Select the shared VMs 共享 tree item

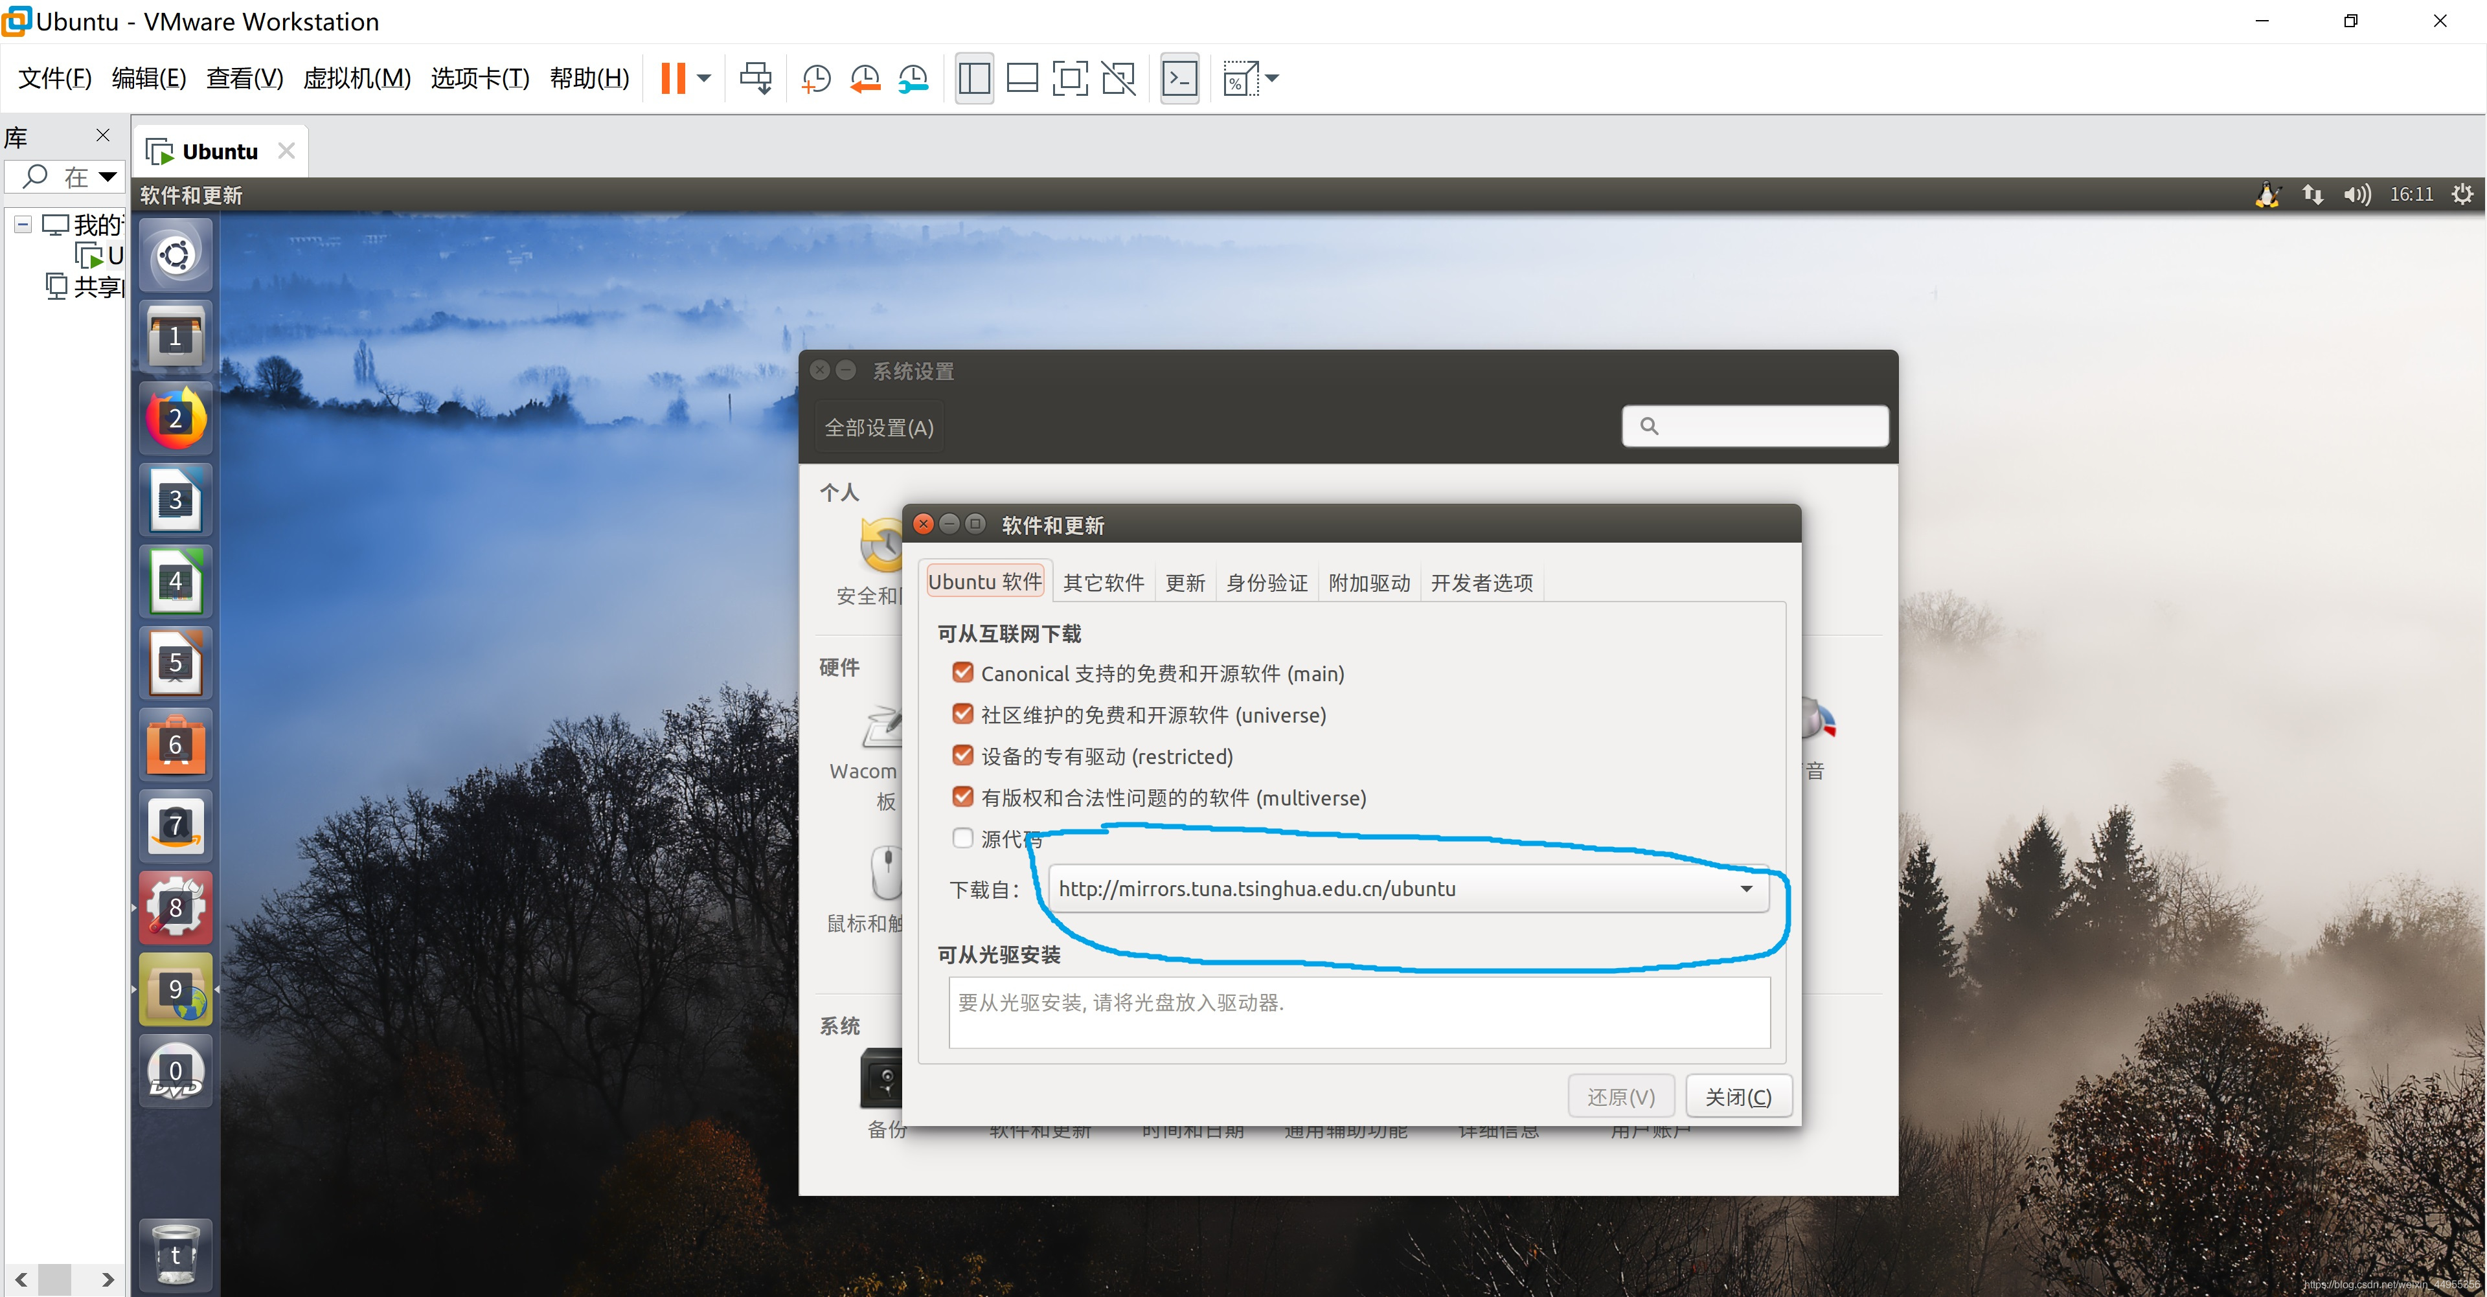85,287
